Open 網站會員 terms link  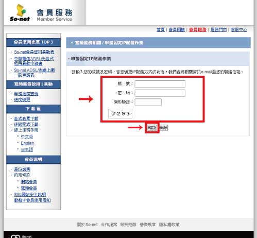[29, 182]
